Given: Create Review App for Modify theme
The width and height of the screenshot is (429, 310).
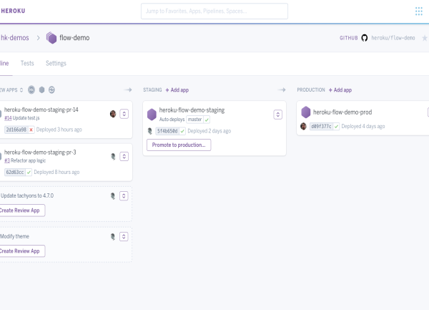Looking at the screenshot, I should pyautogui.click(x=21, y=251).
